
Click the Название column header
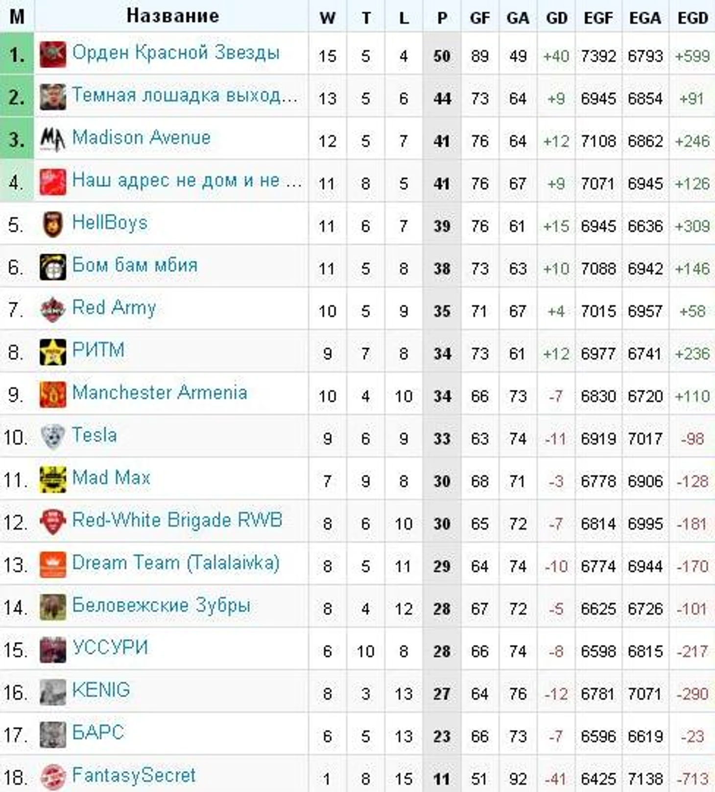pos(172,16)
